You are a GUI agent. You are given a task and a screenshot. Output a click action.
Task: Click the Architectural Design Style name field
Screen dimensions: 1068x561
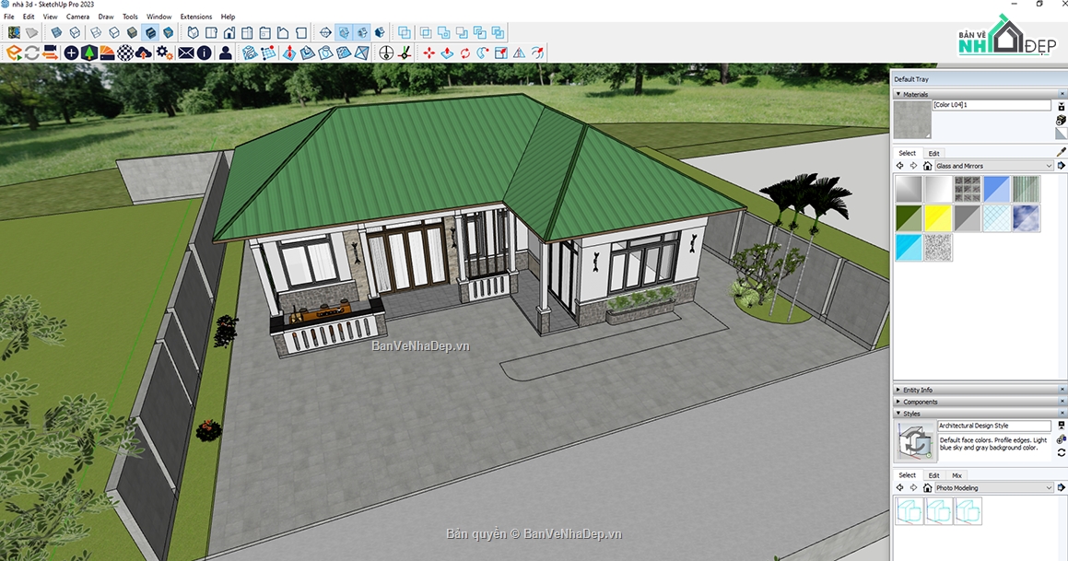point(993,426)
